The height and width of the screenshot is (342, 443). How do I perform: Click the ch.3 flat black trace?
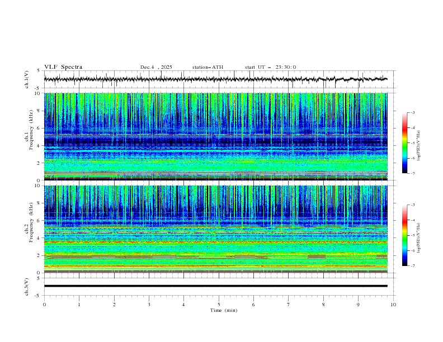coord(215,286)
